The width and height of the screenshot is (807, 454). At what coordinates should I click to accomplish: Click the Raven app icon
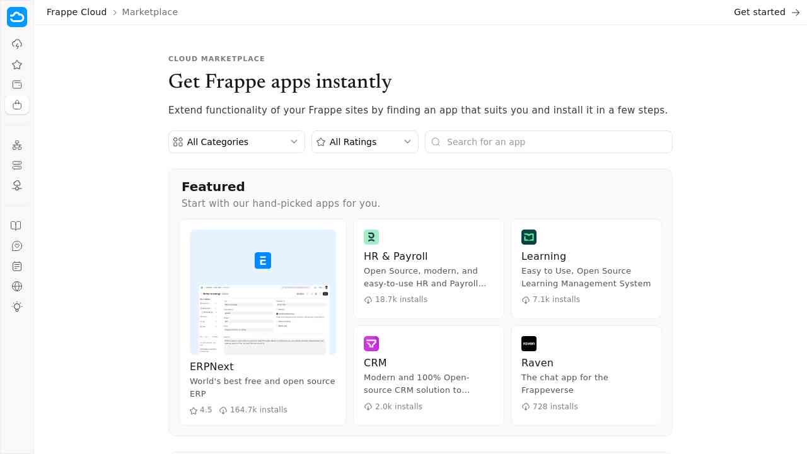(529, 344)
